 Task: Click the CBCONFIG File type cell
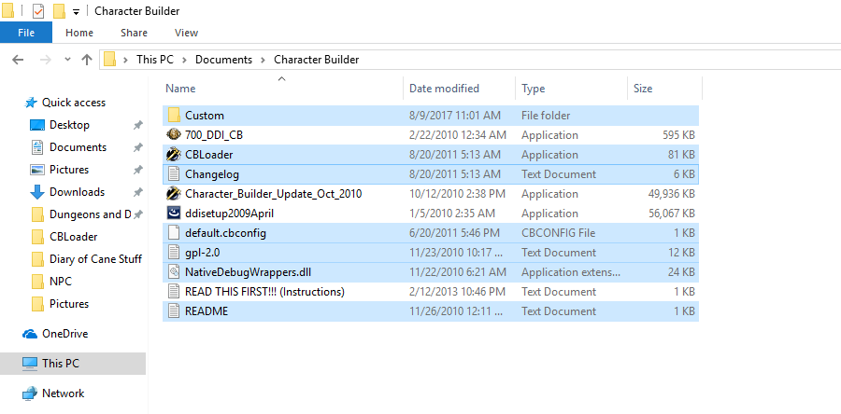[559, 233]
